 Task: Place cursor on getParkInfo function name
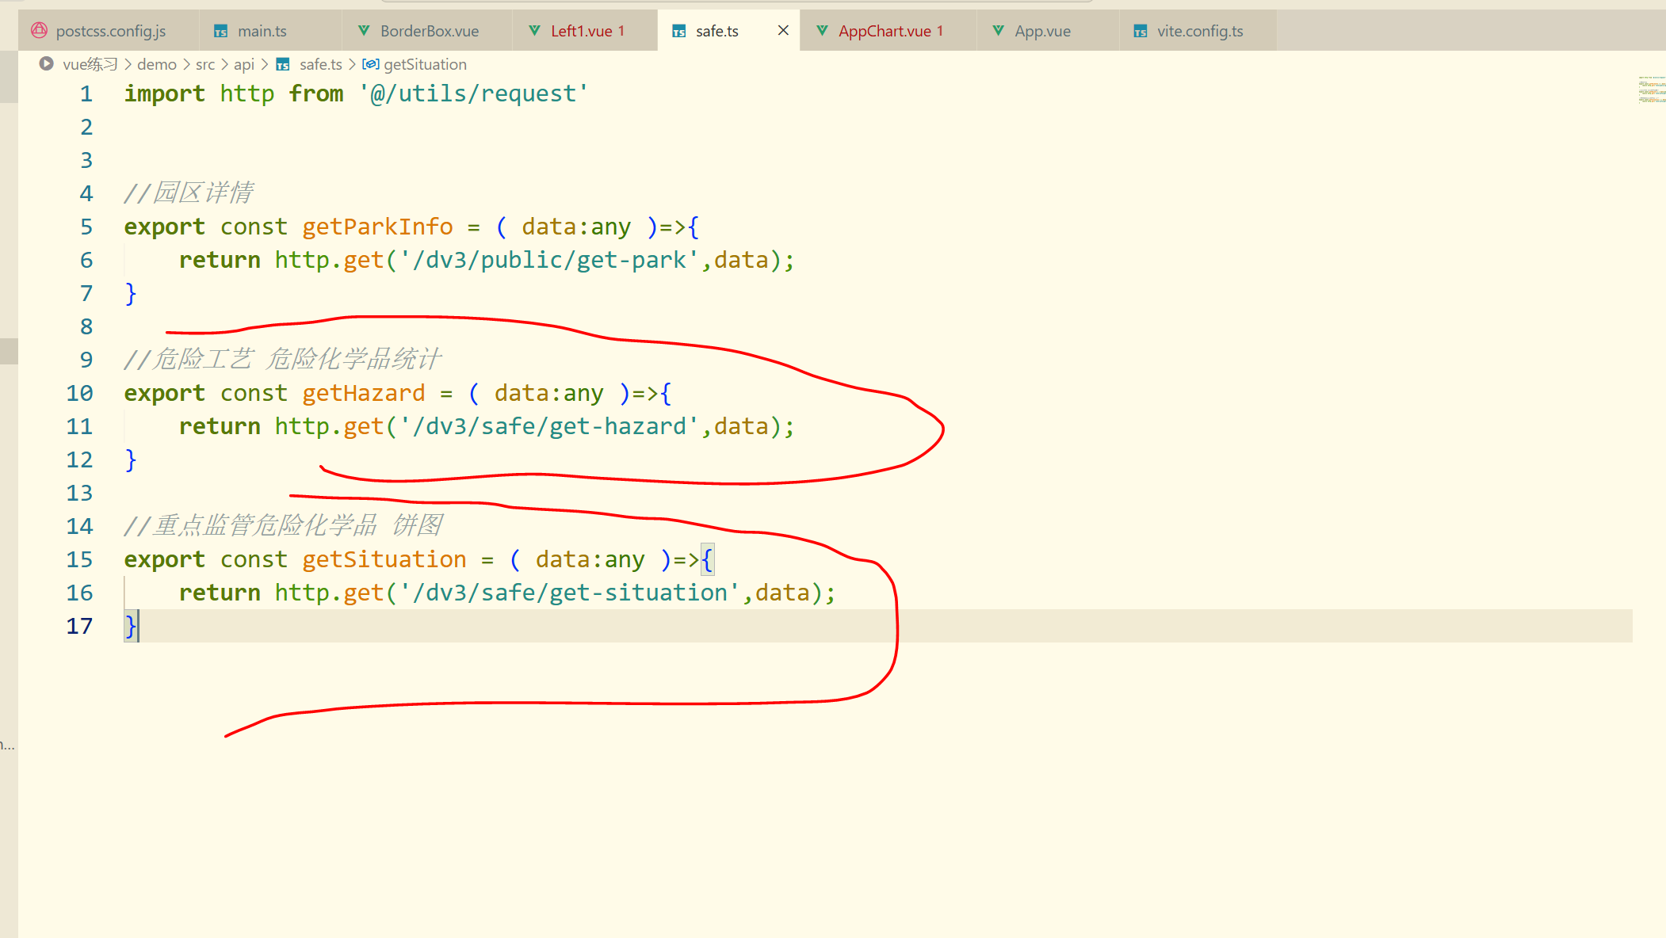(x=377, y=227)
